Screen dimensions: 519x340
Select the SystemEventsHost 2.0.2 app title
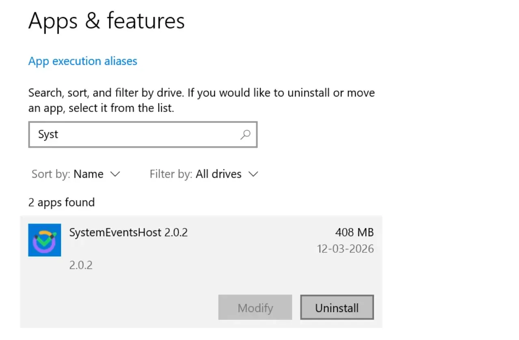point(128,232)
